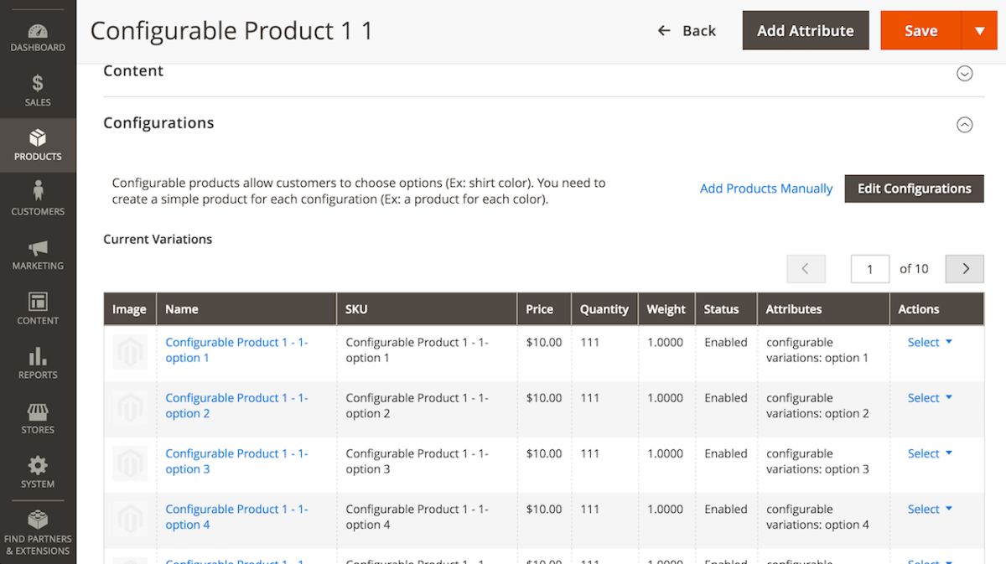Open the Customers person icon
1006x564 pixels.
click(38, 191)
